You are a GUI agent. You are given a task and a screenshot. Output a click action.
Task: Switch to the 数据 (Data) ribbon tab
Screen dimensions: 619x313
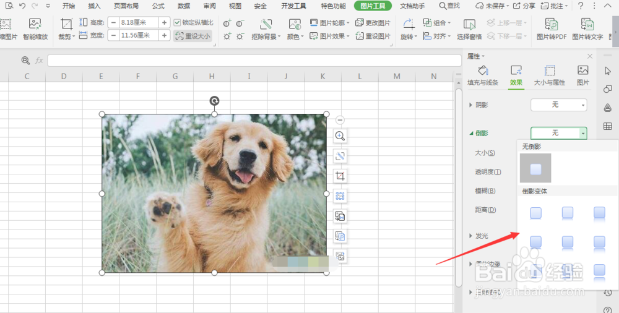[x=184, y=6]
